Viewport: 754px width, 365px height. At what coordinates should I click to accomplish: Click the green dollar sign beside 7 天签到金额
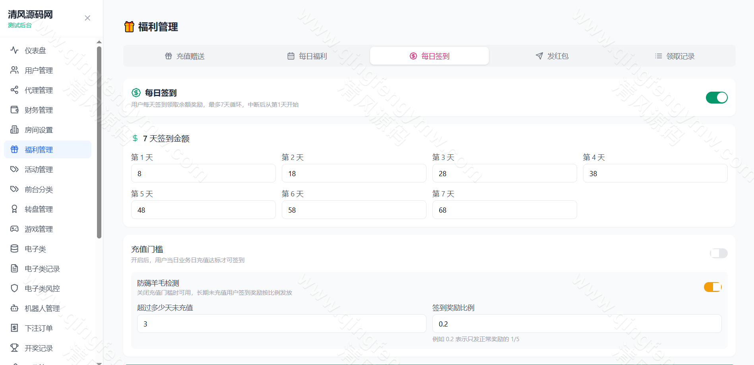(135, 138)
